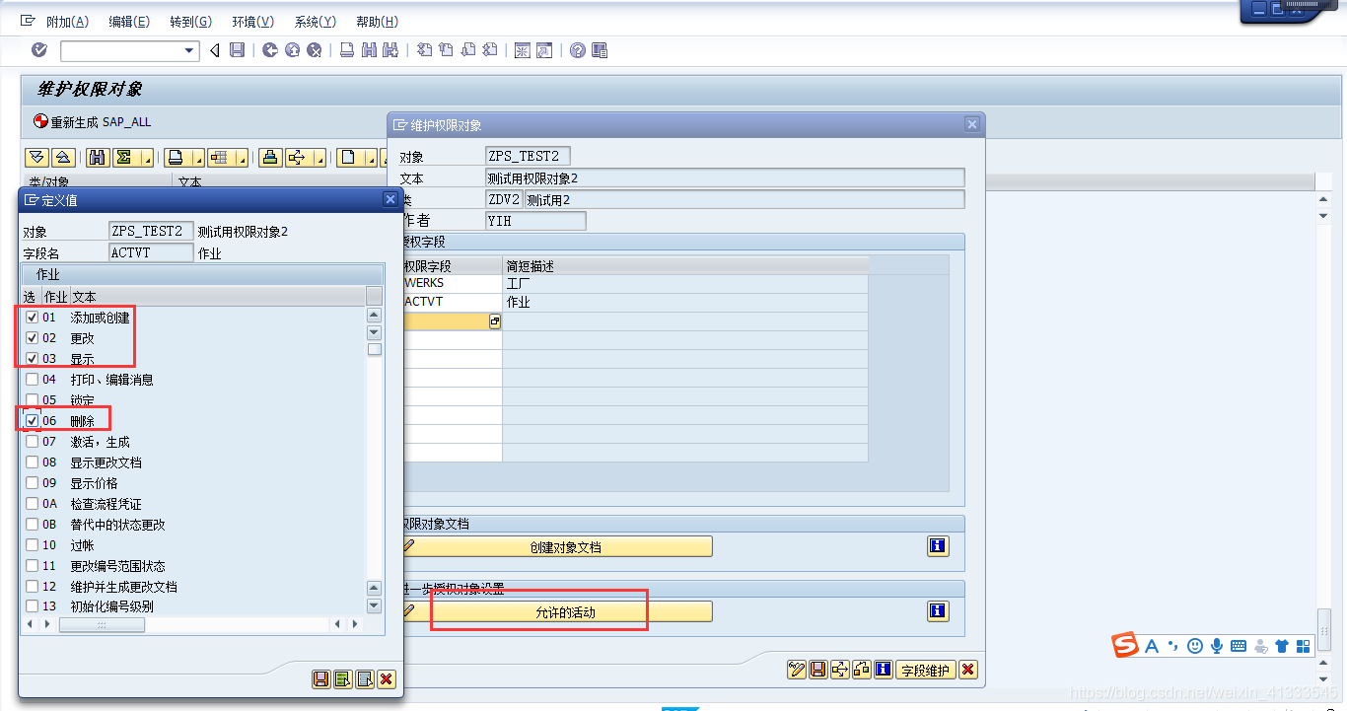Open the 环境(V) menu

click(252, 22)
